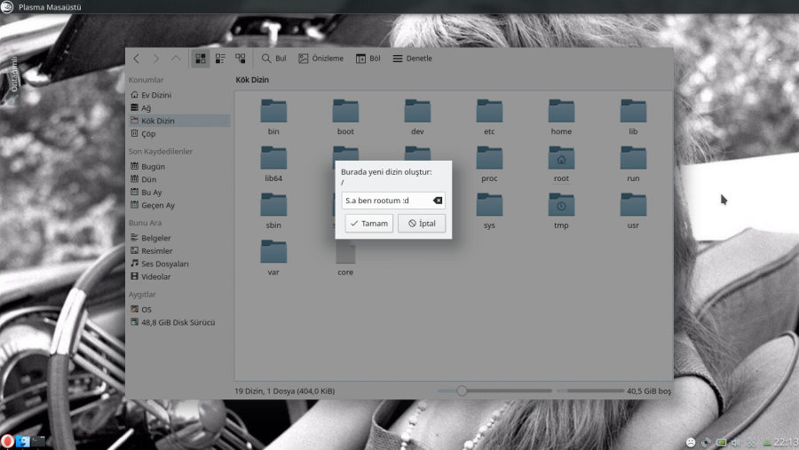Click the Kök Dizin location header
This screenshot has width=799, height=450.
click(x=252, y=80)
